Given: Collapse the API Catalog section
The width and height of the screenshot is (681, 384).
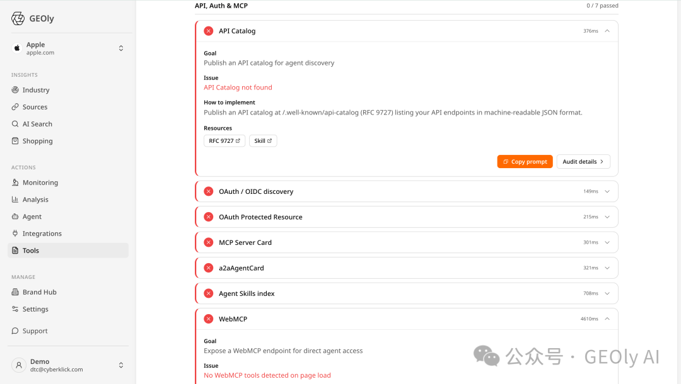Looking at the screenshot, I should coord(607,31).
